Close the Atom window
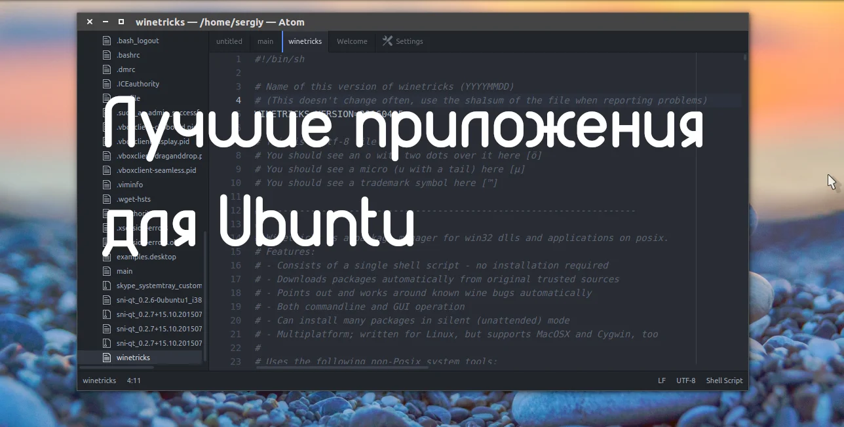 click(90, 22)
